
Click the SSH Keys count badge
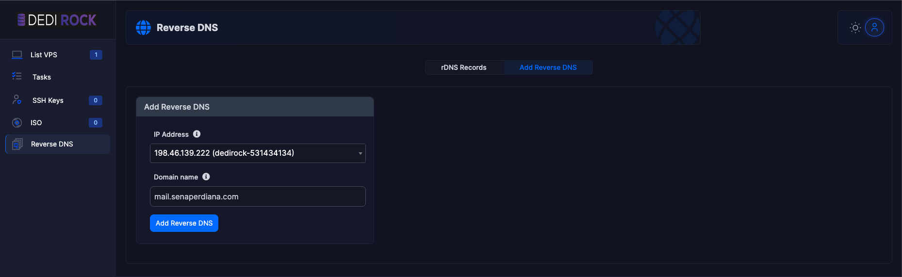coord(96,100)
